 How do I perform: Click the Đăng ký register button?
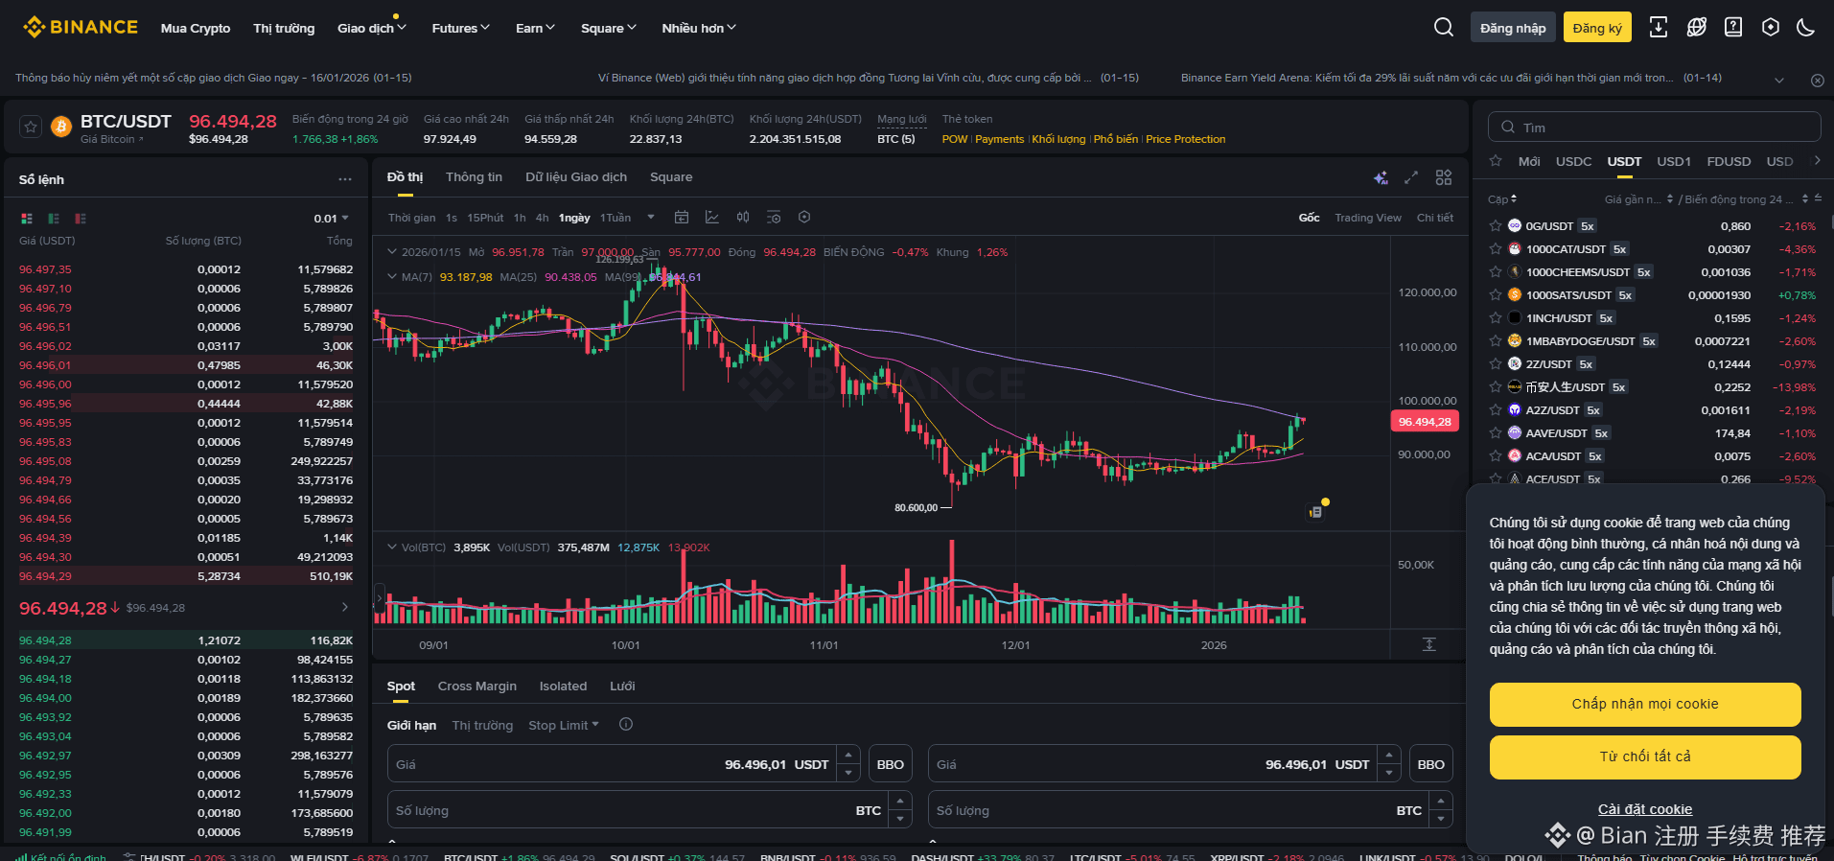click(x=1597, y=27)
